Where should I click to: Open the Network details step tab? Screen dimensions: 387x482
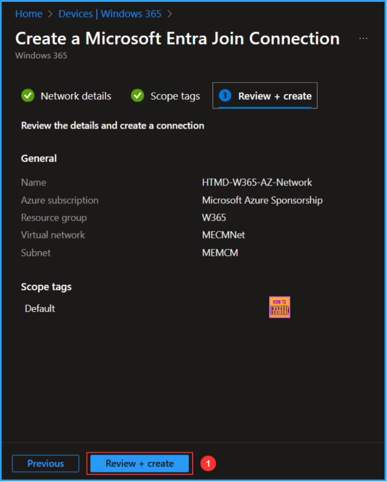pyautogui.click(x=66, y=96)
